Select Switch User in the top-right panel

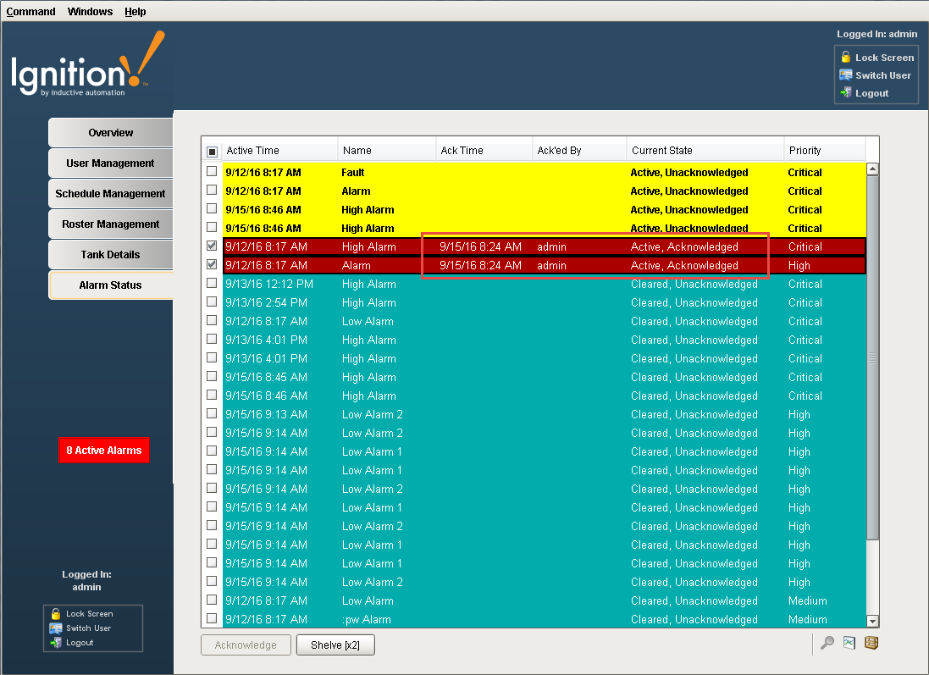coord(875,75)
